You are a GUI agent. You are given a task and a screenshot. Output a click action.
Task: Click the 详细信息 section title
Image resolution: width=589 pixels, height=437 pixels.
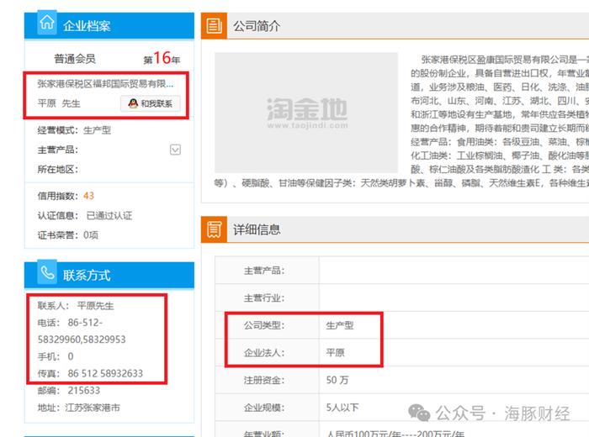257,229
